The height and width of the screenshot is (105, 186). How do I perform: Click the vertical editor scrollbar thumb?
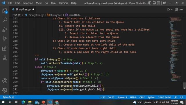(x=185, y=85)
